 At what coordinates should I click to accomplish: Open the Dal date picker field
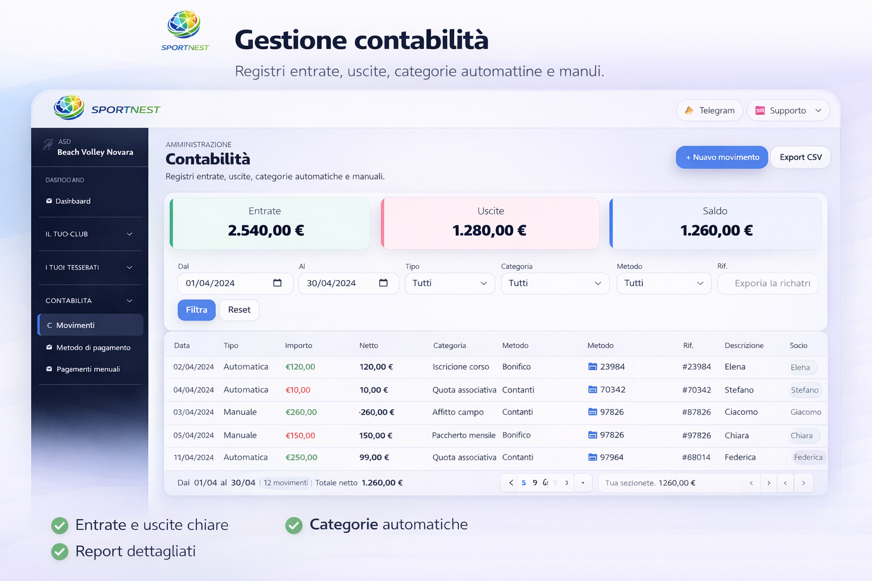[234, 283]
